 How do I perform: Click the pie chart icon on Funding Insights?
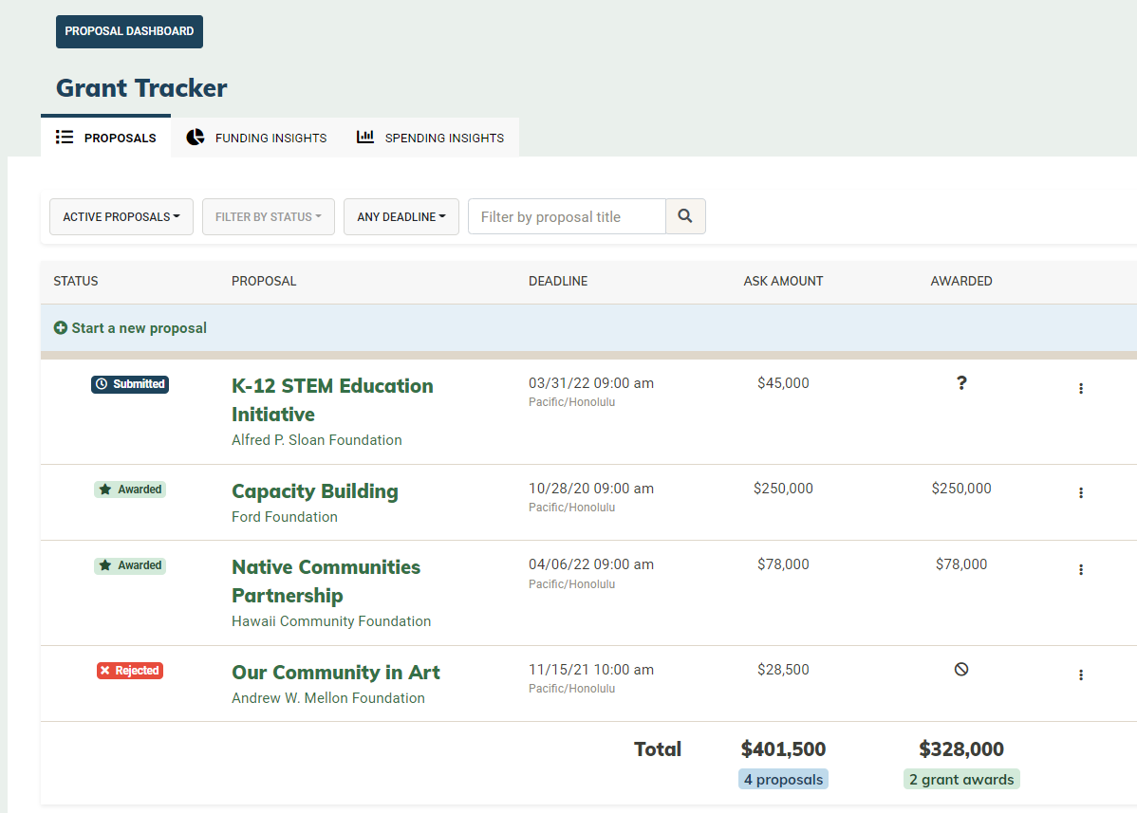196,137
